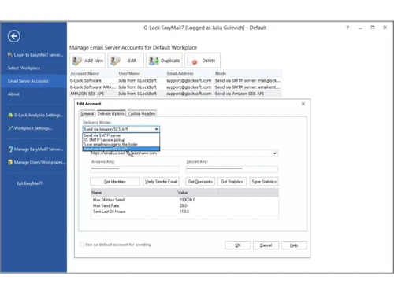Select the Max Send Rate row
The image size is (394, 295).
[184, 205]
